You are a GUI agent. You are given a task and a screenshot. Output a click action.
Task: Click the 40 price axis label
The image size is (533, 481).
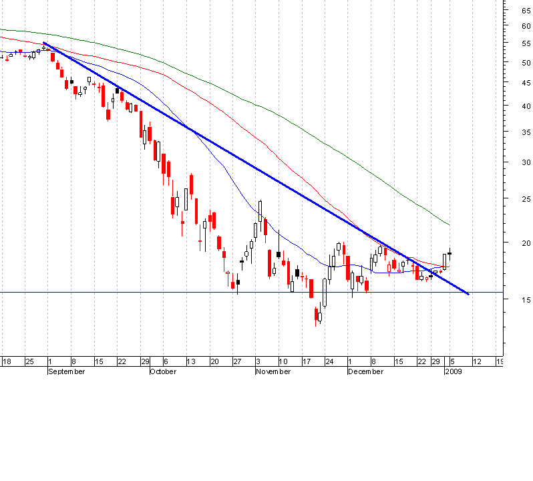526,106
